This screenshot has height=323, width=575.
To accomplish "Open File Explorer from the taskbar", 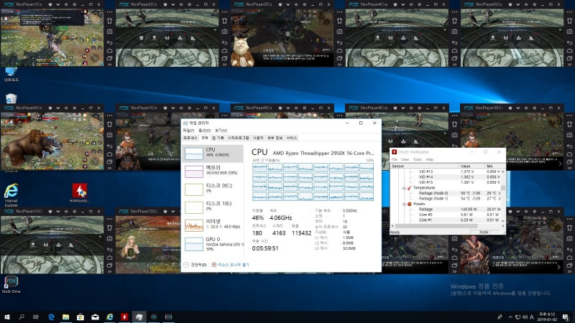I will pos(65,317).
